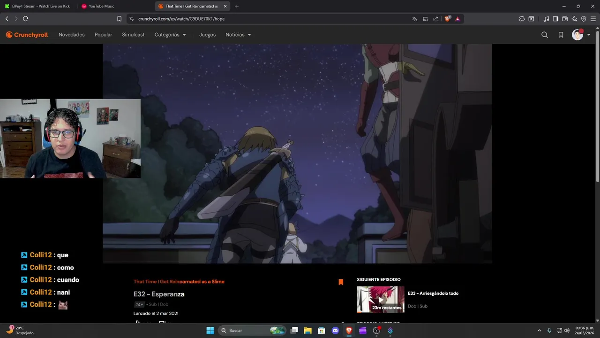Image resolution: width=600 pixels, height=338 pixels.
Task: Toggle the browser sidebar panel icon
Action: (555, 19)
